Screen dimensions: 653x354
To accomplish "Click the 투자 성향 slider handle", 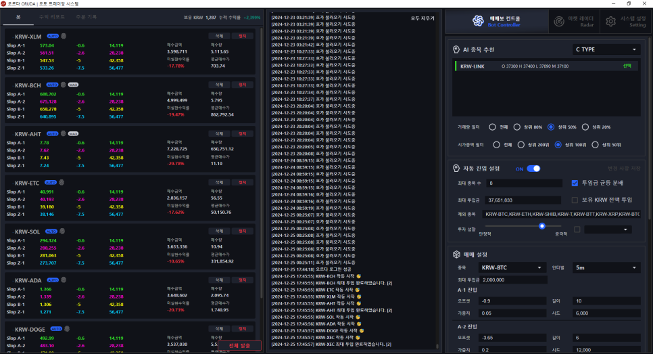I will 541,227.
